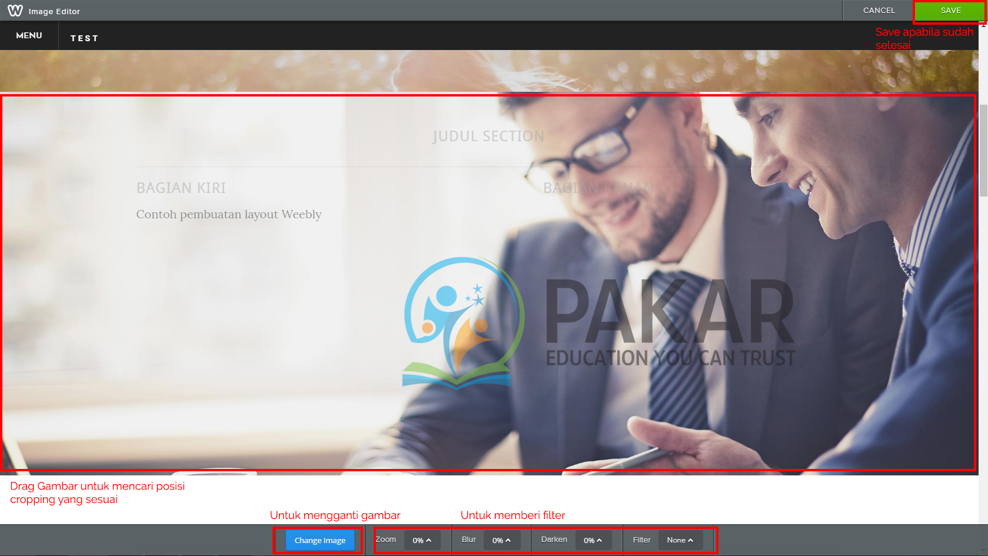Click the BAGIAN KIRI heading
The image size is (988, 556).
pos(181,188)
